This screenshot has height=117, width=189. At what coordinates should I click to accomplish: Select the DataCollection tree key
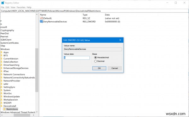click(x=11, y=62)
